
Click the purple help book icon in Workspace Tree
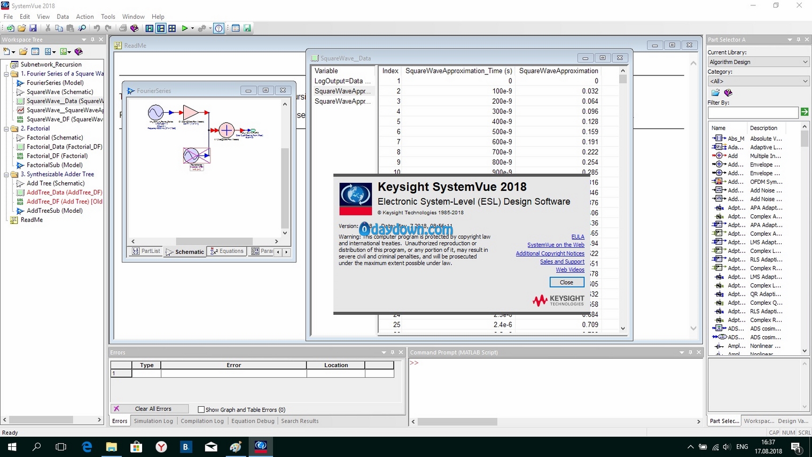[79, 51]
